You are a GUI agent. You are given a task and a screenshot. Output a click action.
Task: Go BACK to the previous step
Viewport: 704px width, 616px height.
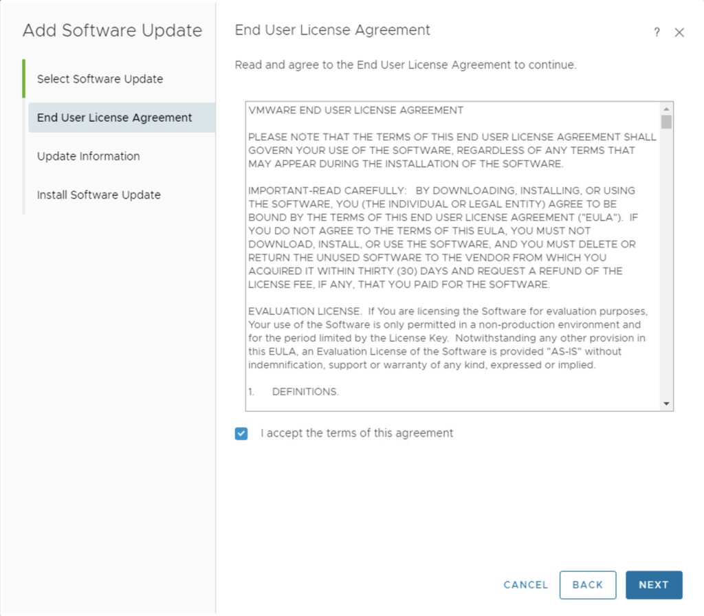588,585
